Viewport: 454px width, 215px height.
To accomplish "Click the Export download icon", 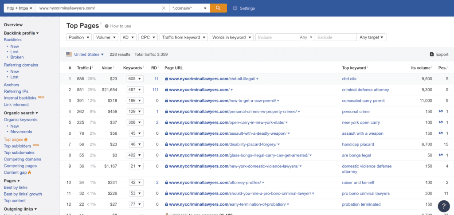I will click(x=432, y=55).
